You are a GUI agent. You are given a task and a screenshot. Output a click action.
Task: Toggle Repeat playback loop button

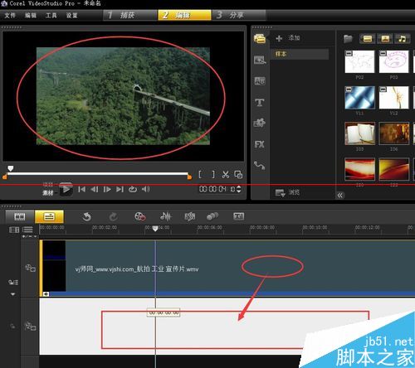coord(133,189)
